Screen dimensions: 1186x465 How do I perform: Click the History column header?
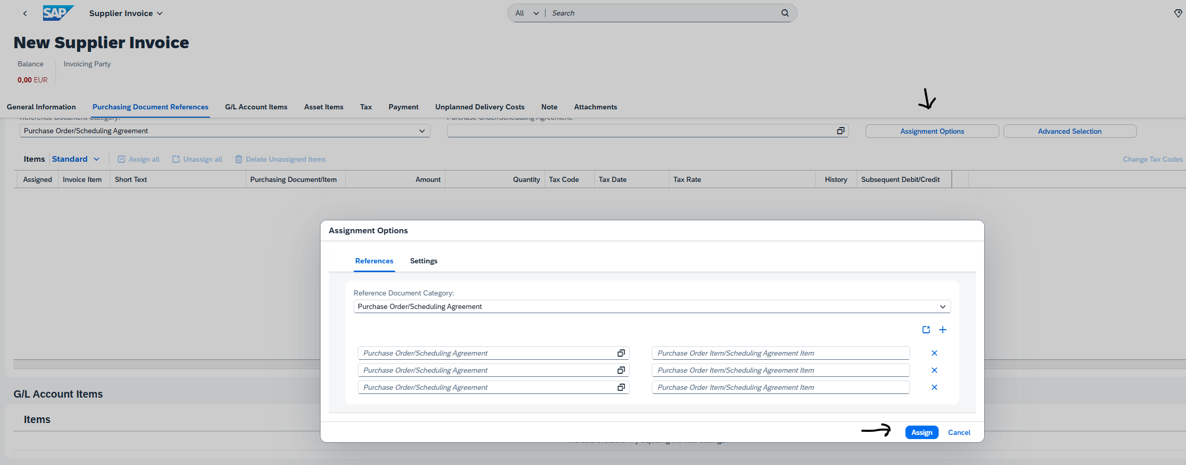[836, 179]
